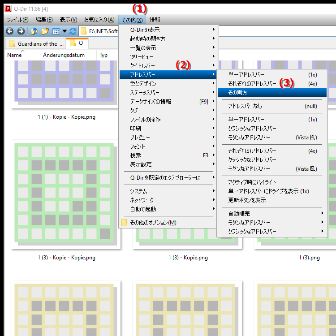Expand the タイトルバー submenu
This screenshot has height=336, width=336.
[x=168, y=66]
